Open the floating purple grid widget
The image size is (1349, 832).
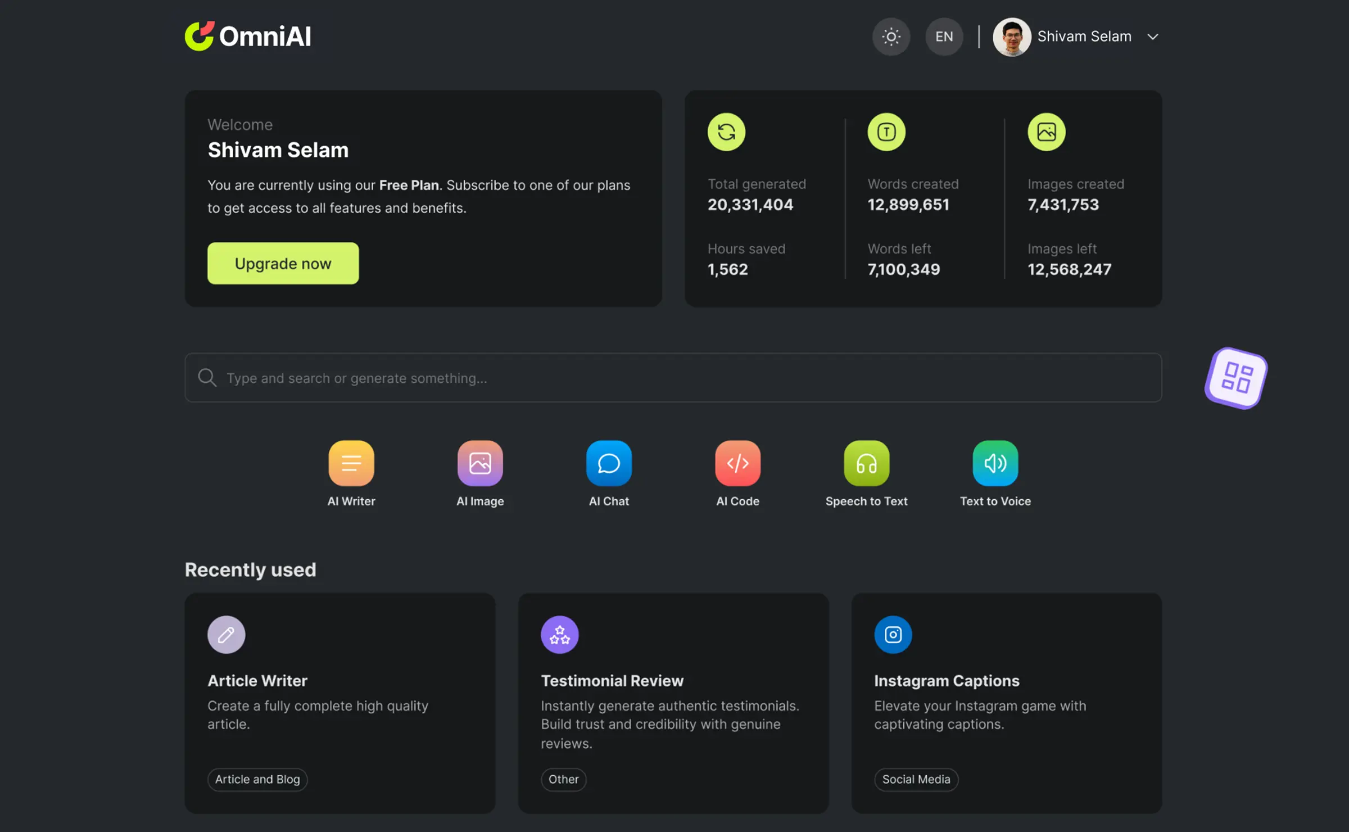pyautogui.click(x=1236, y=378)
